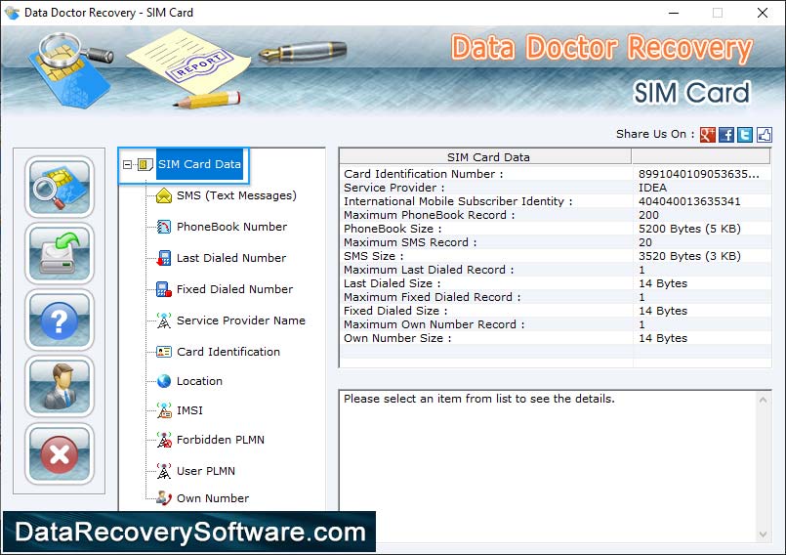
Task: Click IMSI value 404040013635341
Action: coord(688,201)
